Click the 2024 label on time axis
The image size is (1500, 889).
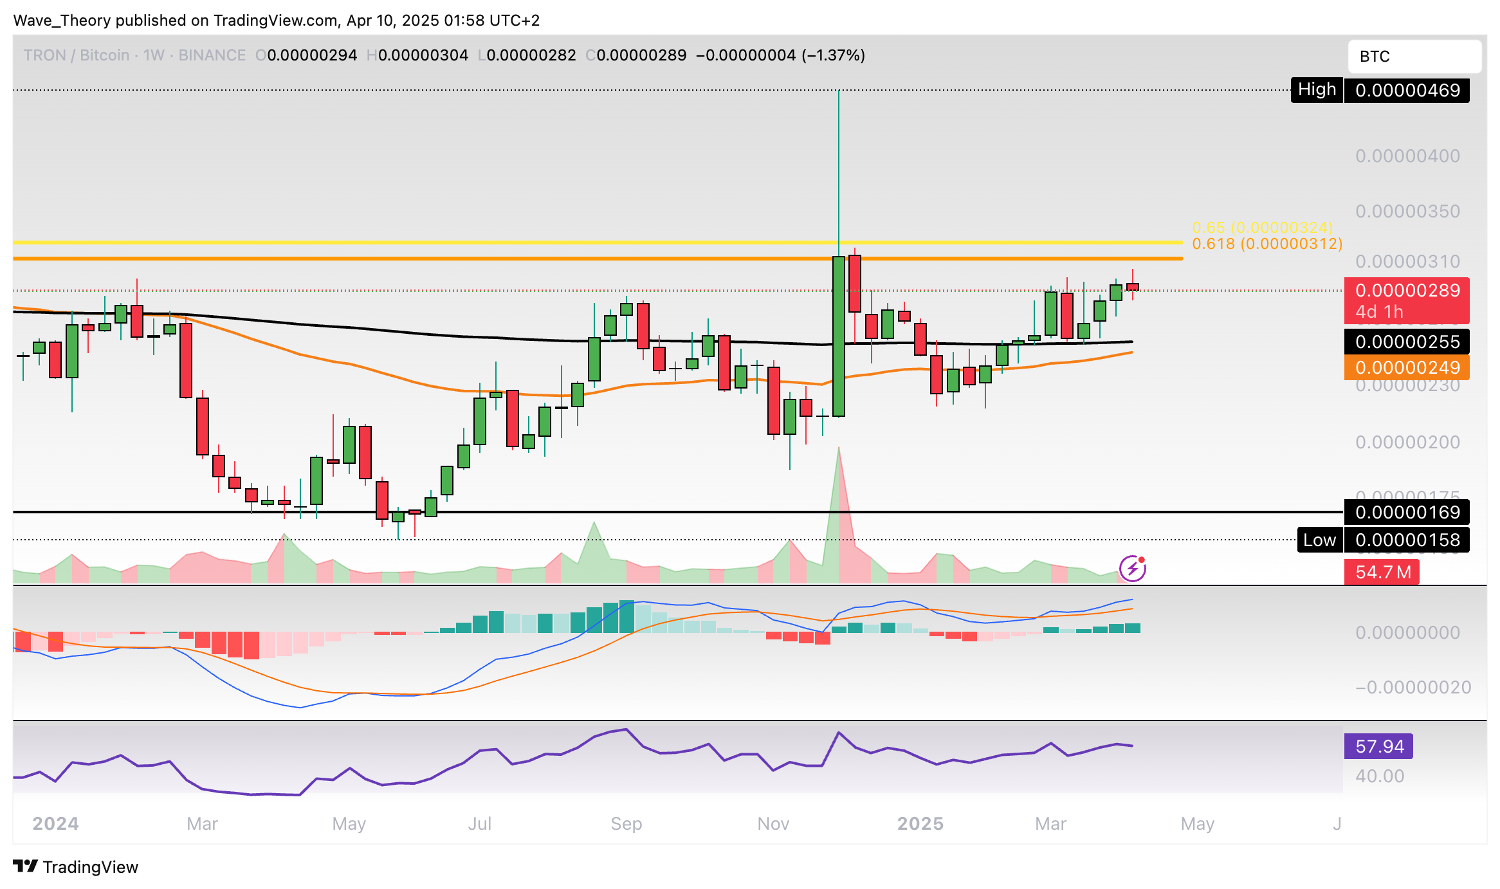coord(55,823)
